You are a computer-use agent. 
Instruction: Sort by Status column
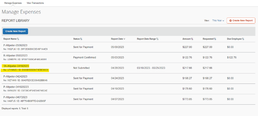point(78,39)
